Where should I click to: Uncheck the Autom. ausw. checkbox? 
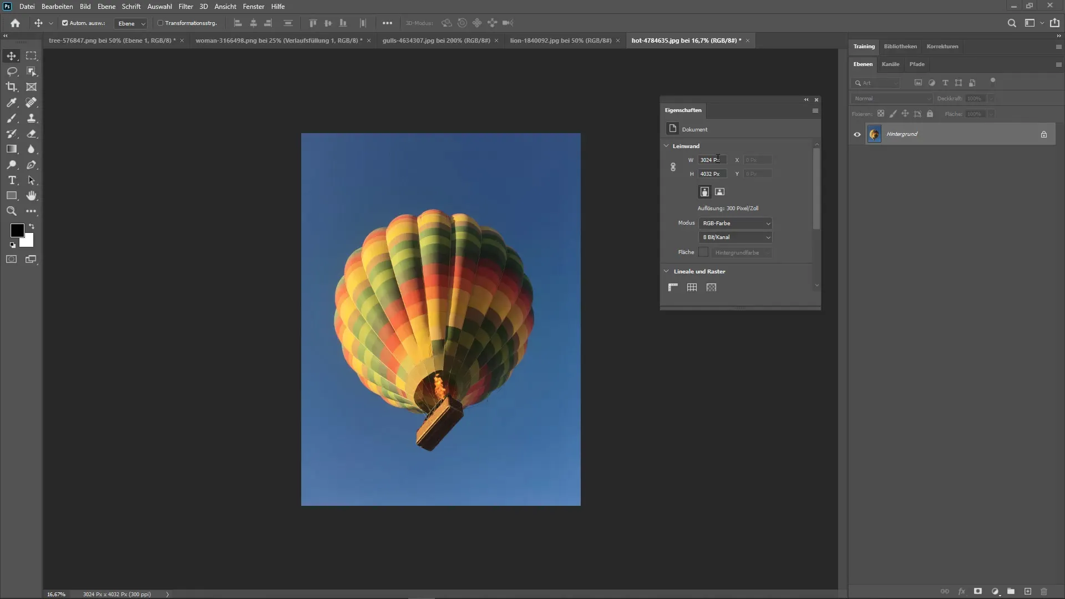click(x=65, y=23)
